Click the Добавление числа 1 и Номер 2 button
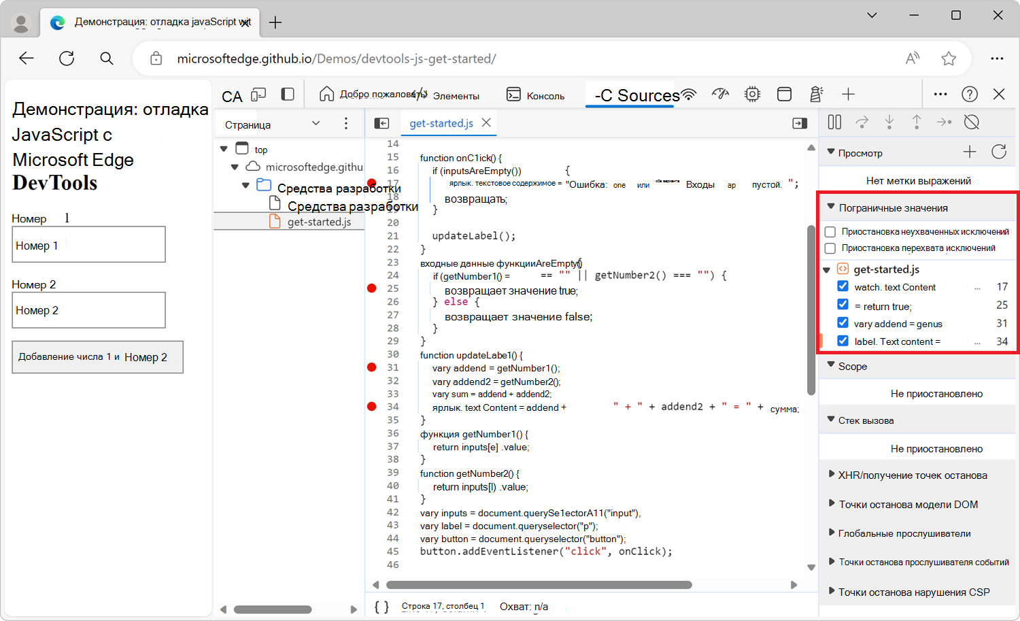The image size is (1020, 621). [97, 357]
